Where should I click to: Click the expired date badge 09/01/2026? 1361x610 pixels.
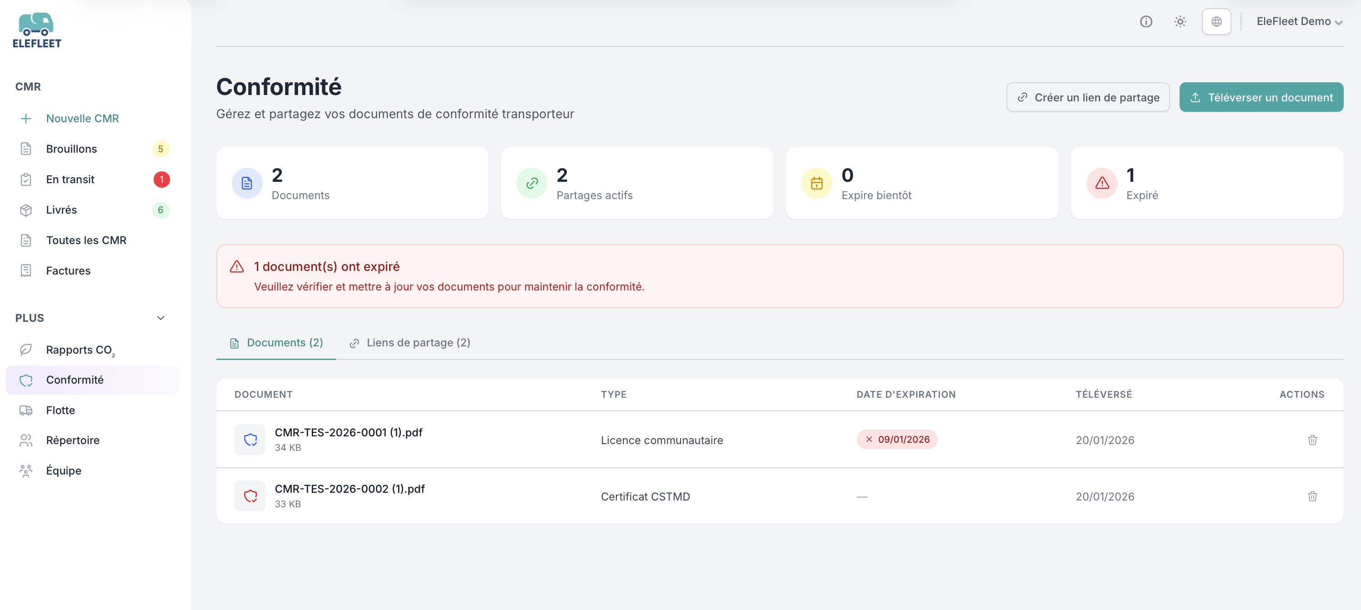(896, 440)
